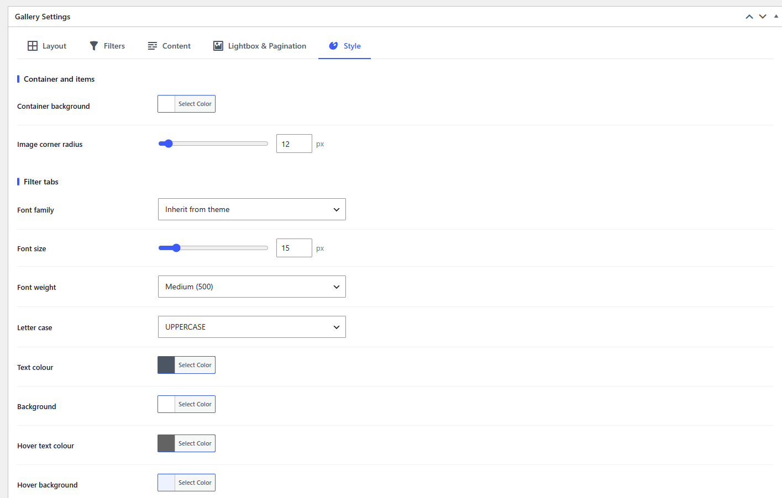
Task: Click the Font size slider
Action: pyautogui.click(x=213, y=248)
